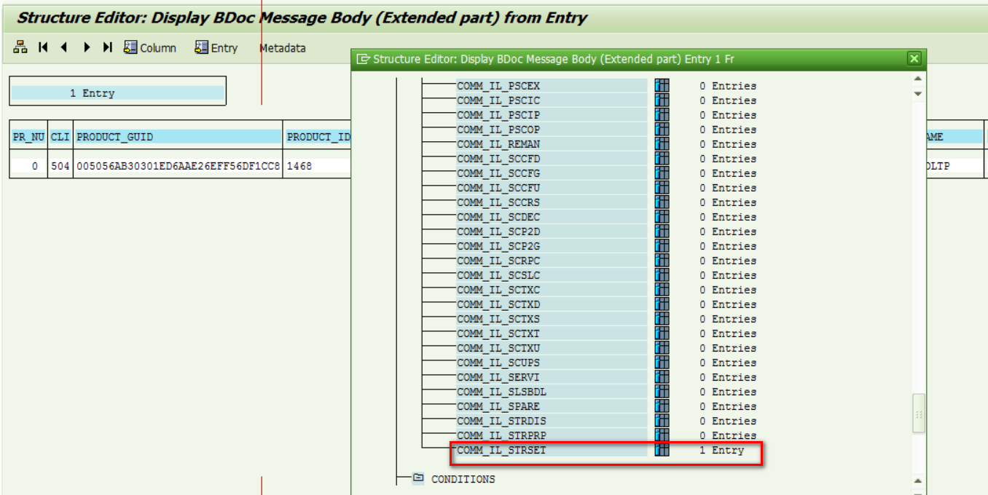Image resolution: width=988 pixels, height=495 pixels.
Task: Click '0 Entries' beside COMM_IL_SCTXT
Action: point(728,333)
